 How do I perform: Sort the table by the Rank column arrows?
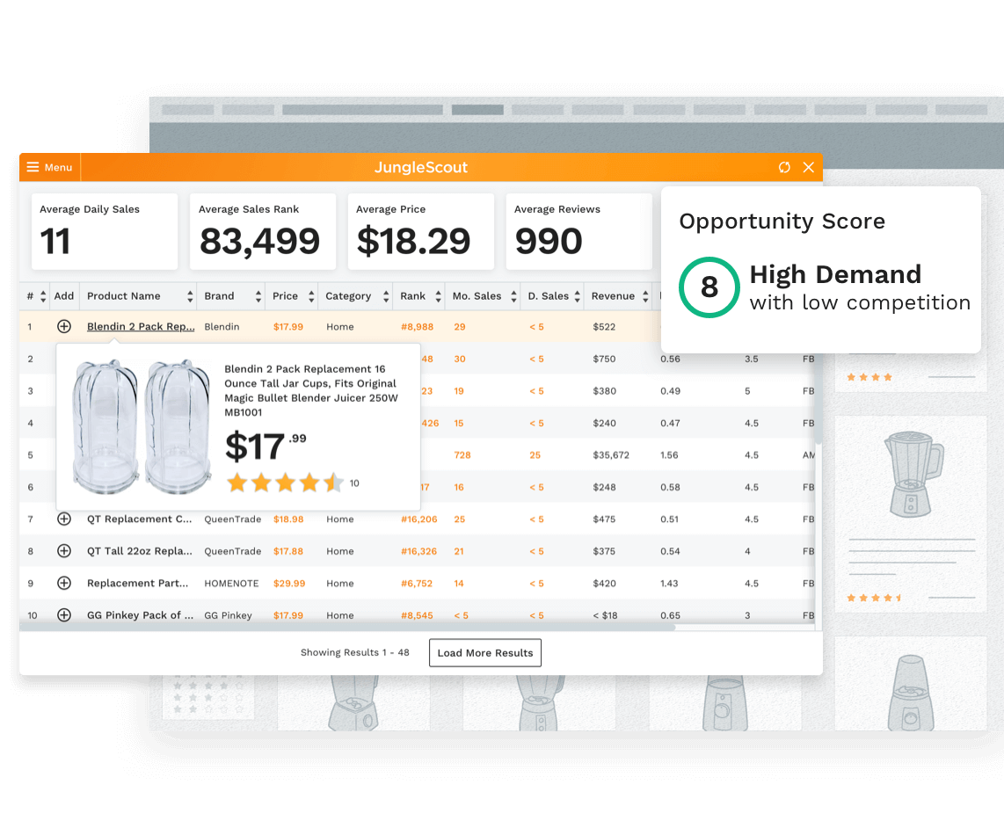pos(440,296)
